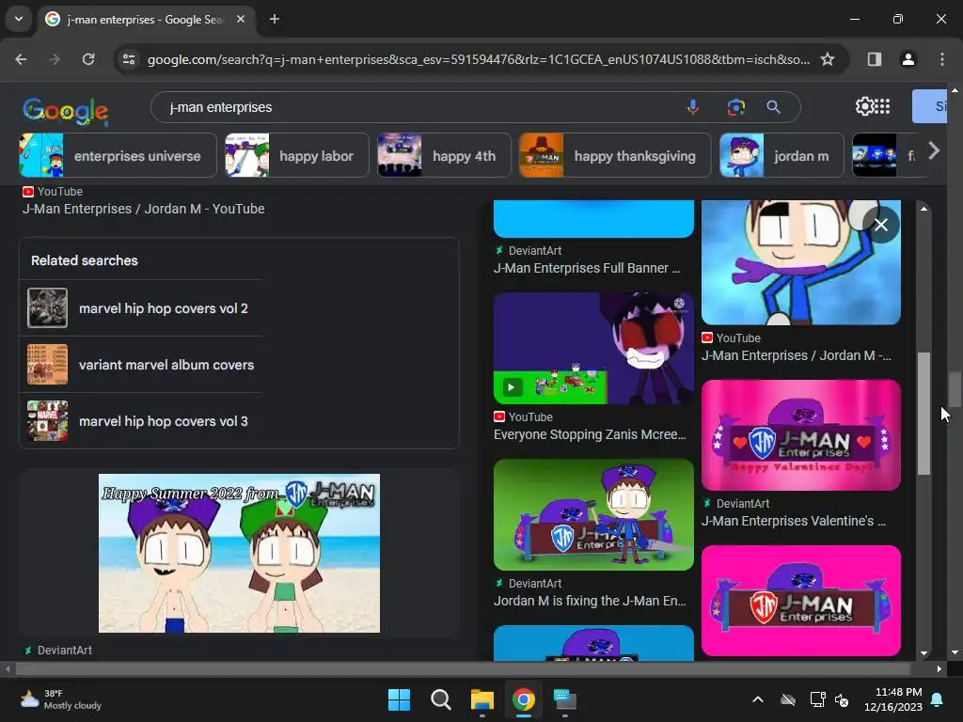Open Chrome side panel
This screenshot has height=722, width=963.
874,59
